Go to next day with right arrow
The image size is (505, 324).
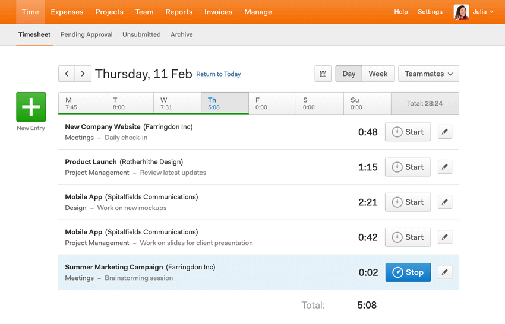pyautogui.click(x=83, y=74)
